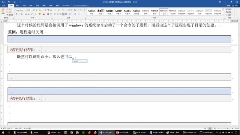Viewport: 240px width, 135px height.
Task: Click the Clear Formatting icon
Action: point(45,10)
